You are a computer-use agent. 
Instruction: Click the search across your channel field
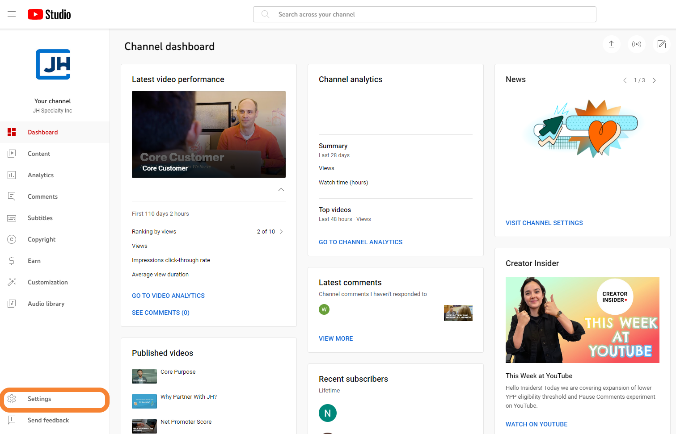point(424,14)
